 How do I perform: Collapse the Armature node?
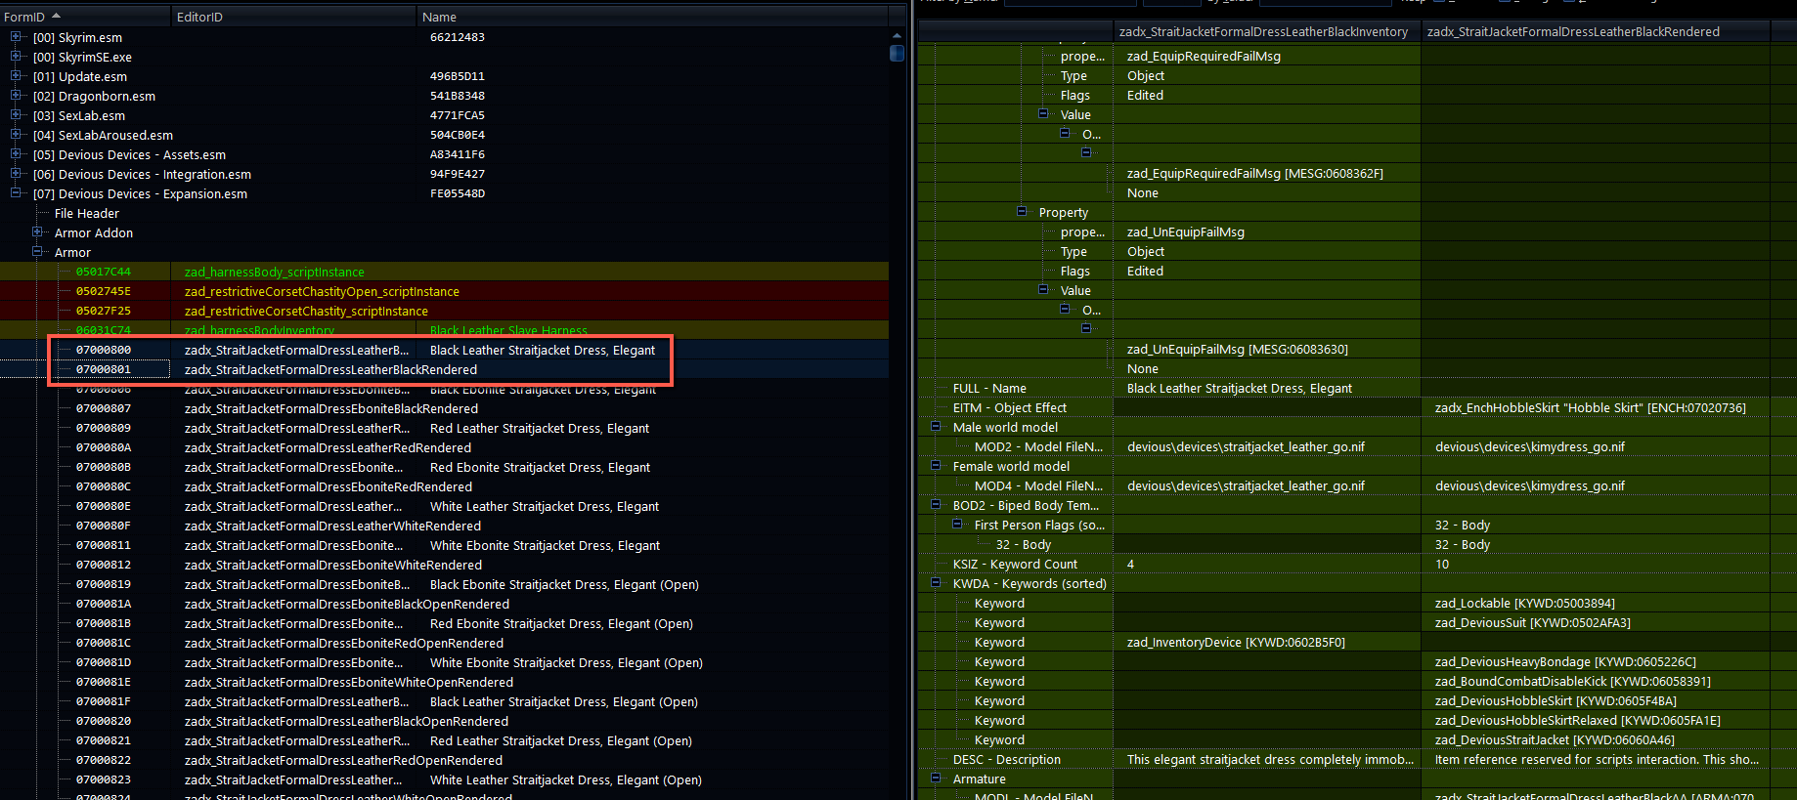(x=936, y=779)
